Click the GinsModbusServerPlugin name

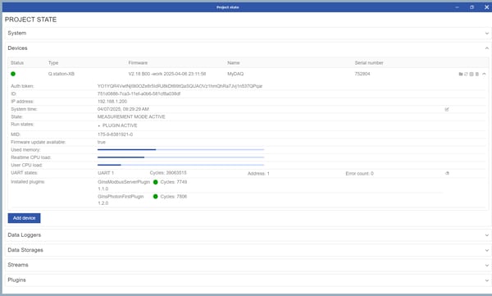[124, 182]
